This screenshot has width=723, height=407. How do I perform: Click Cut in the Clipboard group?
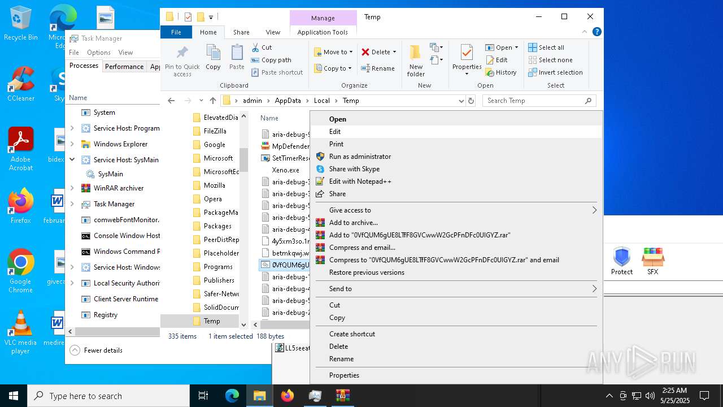click(262, 47)
